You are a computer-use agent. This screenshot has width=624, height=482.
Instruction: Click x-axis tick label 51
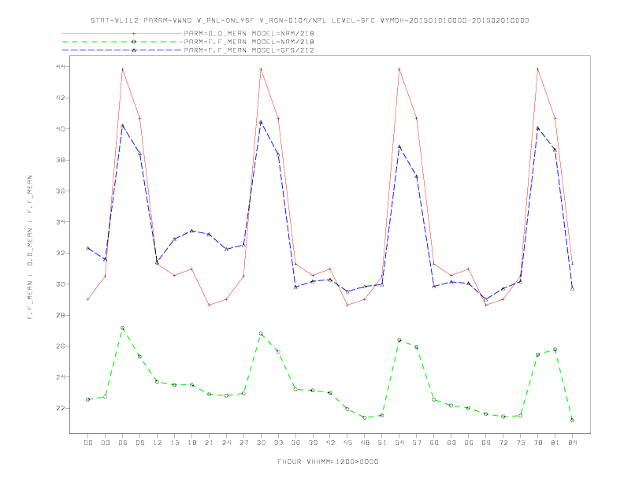pos(382,443)
